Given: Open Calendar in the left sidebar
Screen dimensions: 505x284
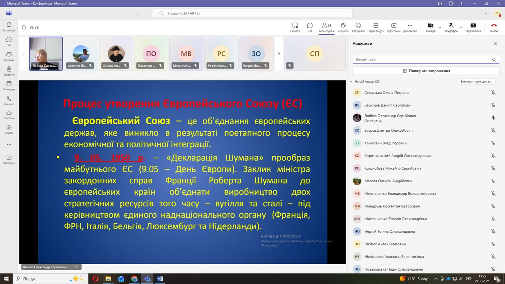Looking at the screenshot, I should 9,86.
